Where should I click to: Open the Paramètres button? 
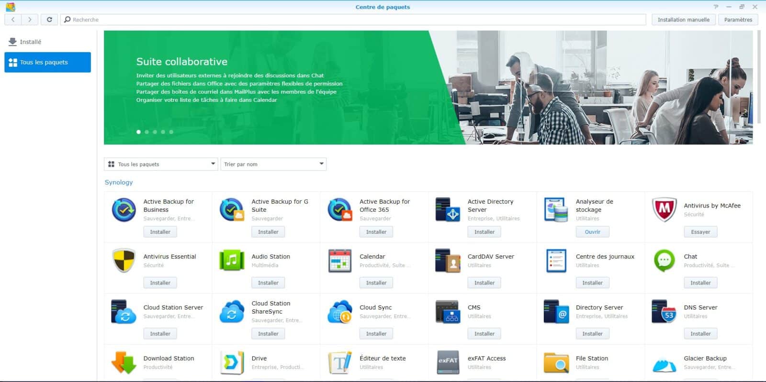[738, 20]
